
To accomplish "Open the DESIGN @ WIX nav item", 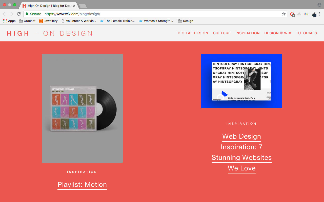I will pos(278,33).
